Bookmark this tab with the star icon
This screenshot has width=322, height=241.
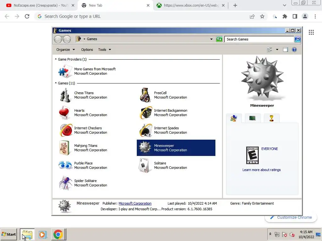tap(262, 16)
